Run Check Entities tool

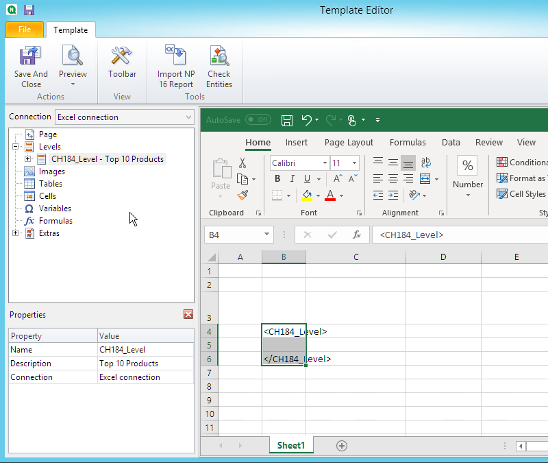(219, 58)
